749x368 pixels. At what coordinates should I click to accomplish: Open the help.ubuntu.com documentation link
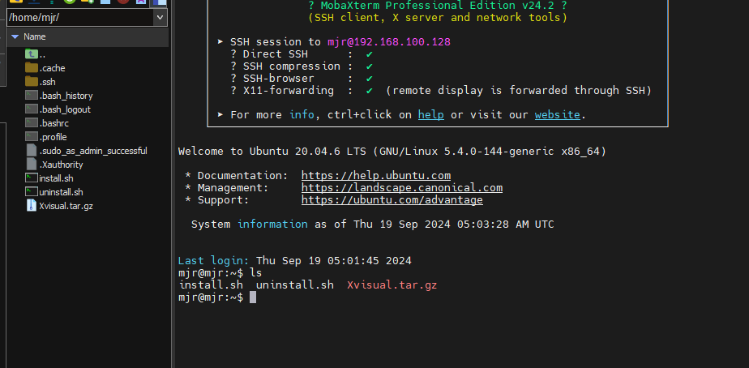click(x=375, y=176)
